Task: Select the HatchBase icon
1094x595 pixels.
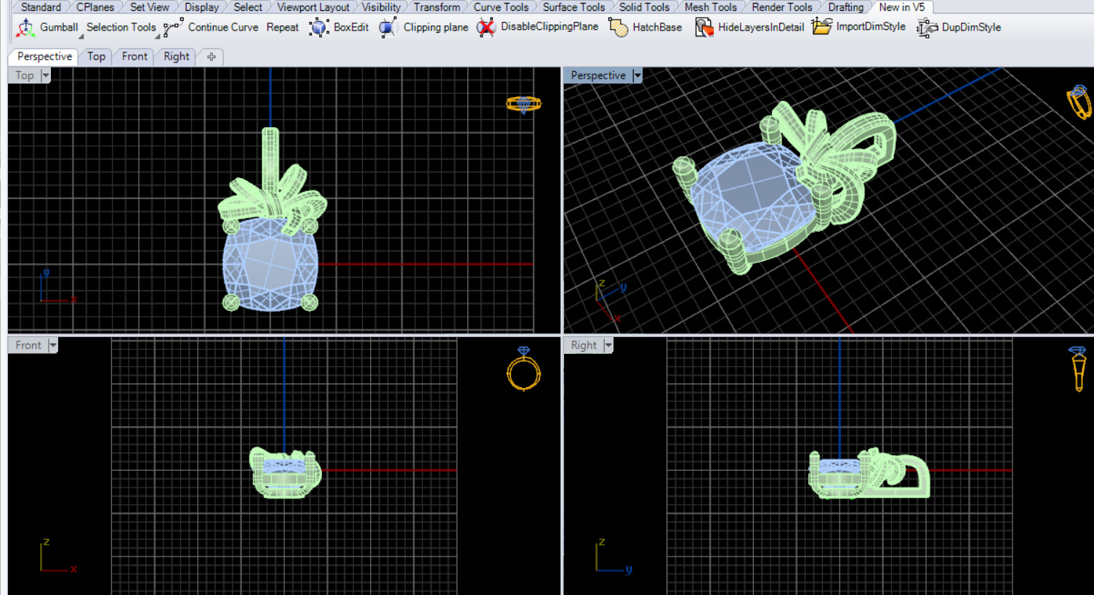Action: pos(618,28)
